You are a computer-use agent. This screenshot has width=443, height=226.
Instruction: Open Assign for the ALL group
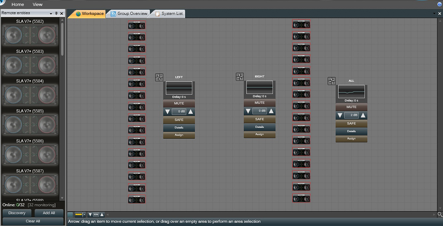pyautogui.click(x=351, y=139)
